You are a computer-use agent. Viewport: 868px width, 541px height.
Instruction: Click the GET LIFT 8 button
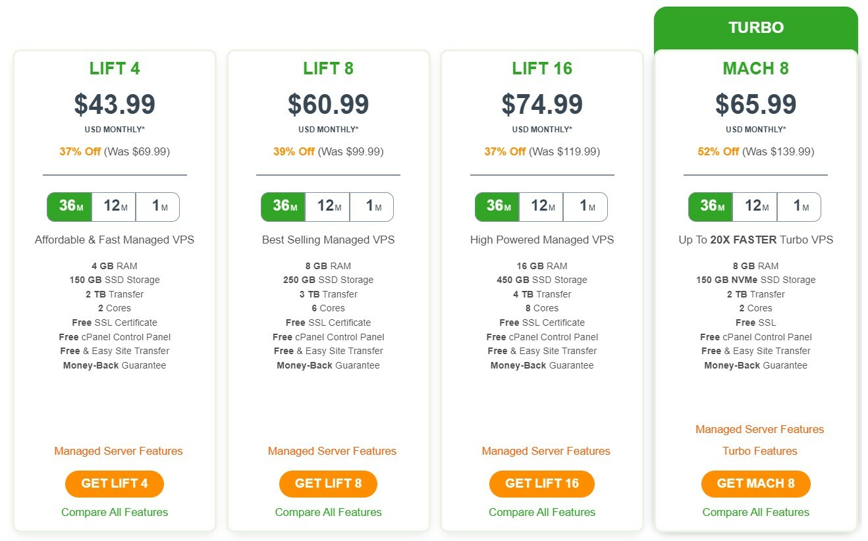coord(328,483)
